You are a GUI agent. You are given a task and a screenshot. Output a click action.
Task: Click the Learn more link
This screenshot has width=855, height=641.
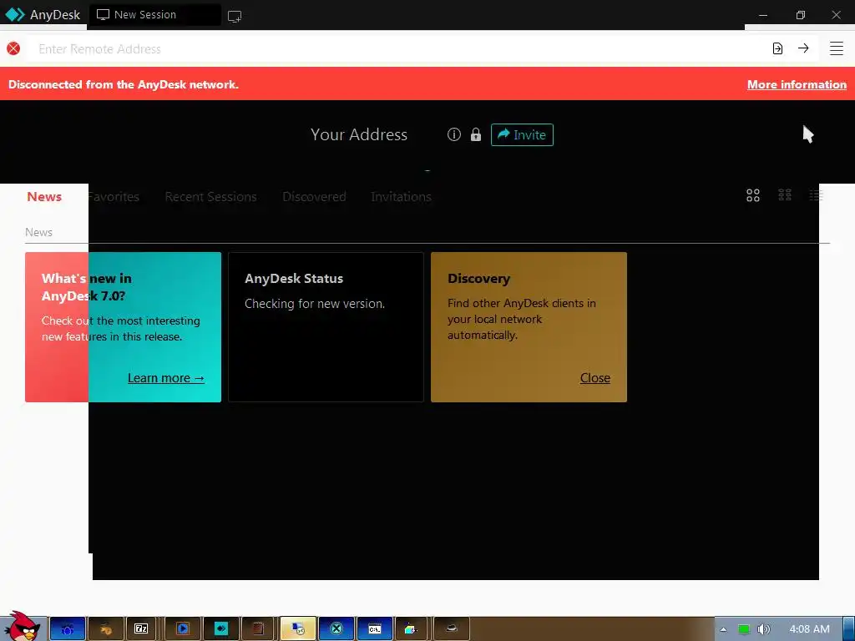click(166, 378)
